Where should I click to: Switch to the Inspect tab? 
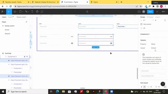157,17
